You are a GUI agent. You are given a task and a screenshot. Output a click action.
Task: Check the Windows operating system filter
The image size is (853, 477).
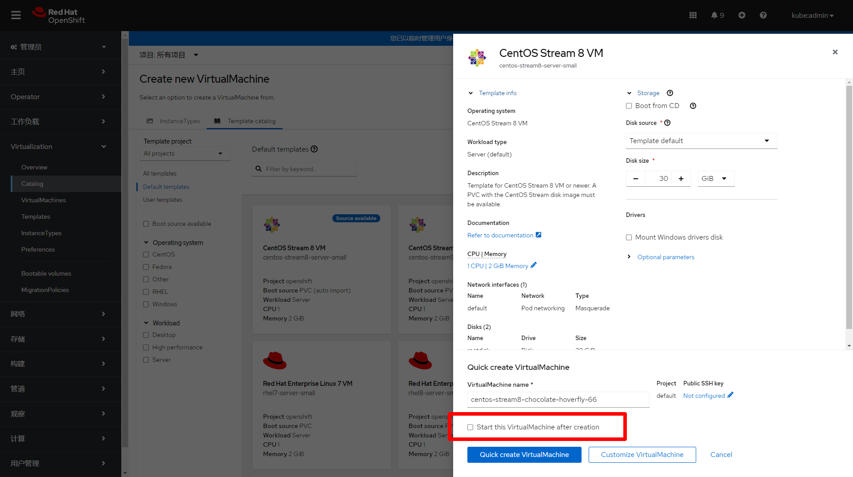(x=146, y=304)
